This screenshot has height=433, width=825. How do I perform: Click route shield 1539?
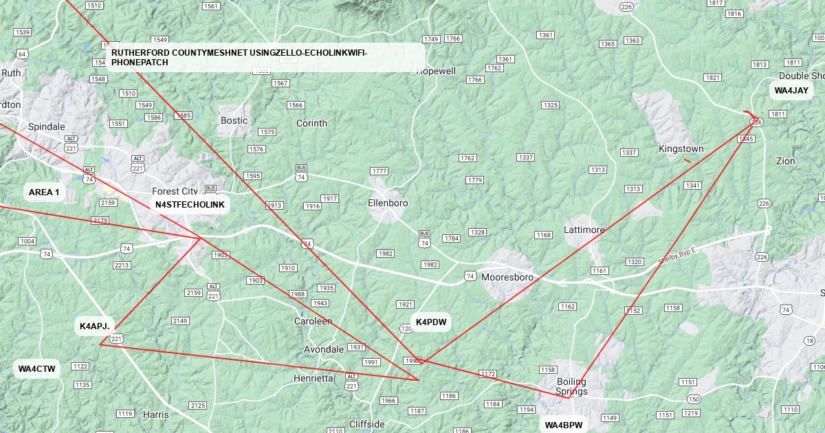(x=23, y=32)
